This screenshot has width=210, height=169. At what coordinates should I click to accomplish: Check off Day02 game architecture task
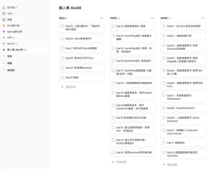pos(164,36)
